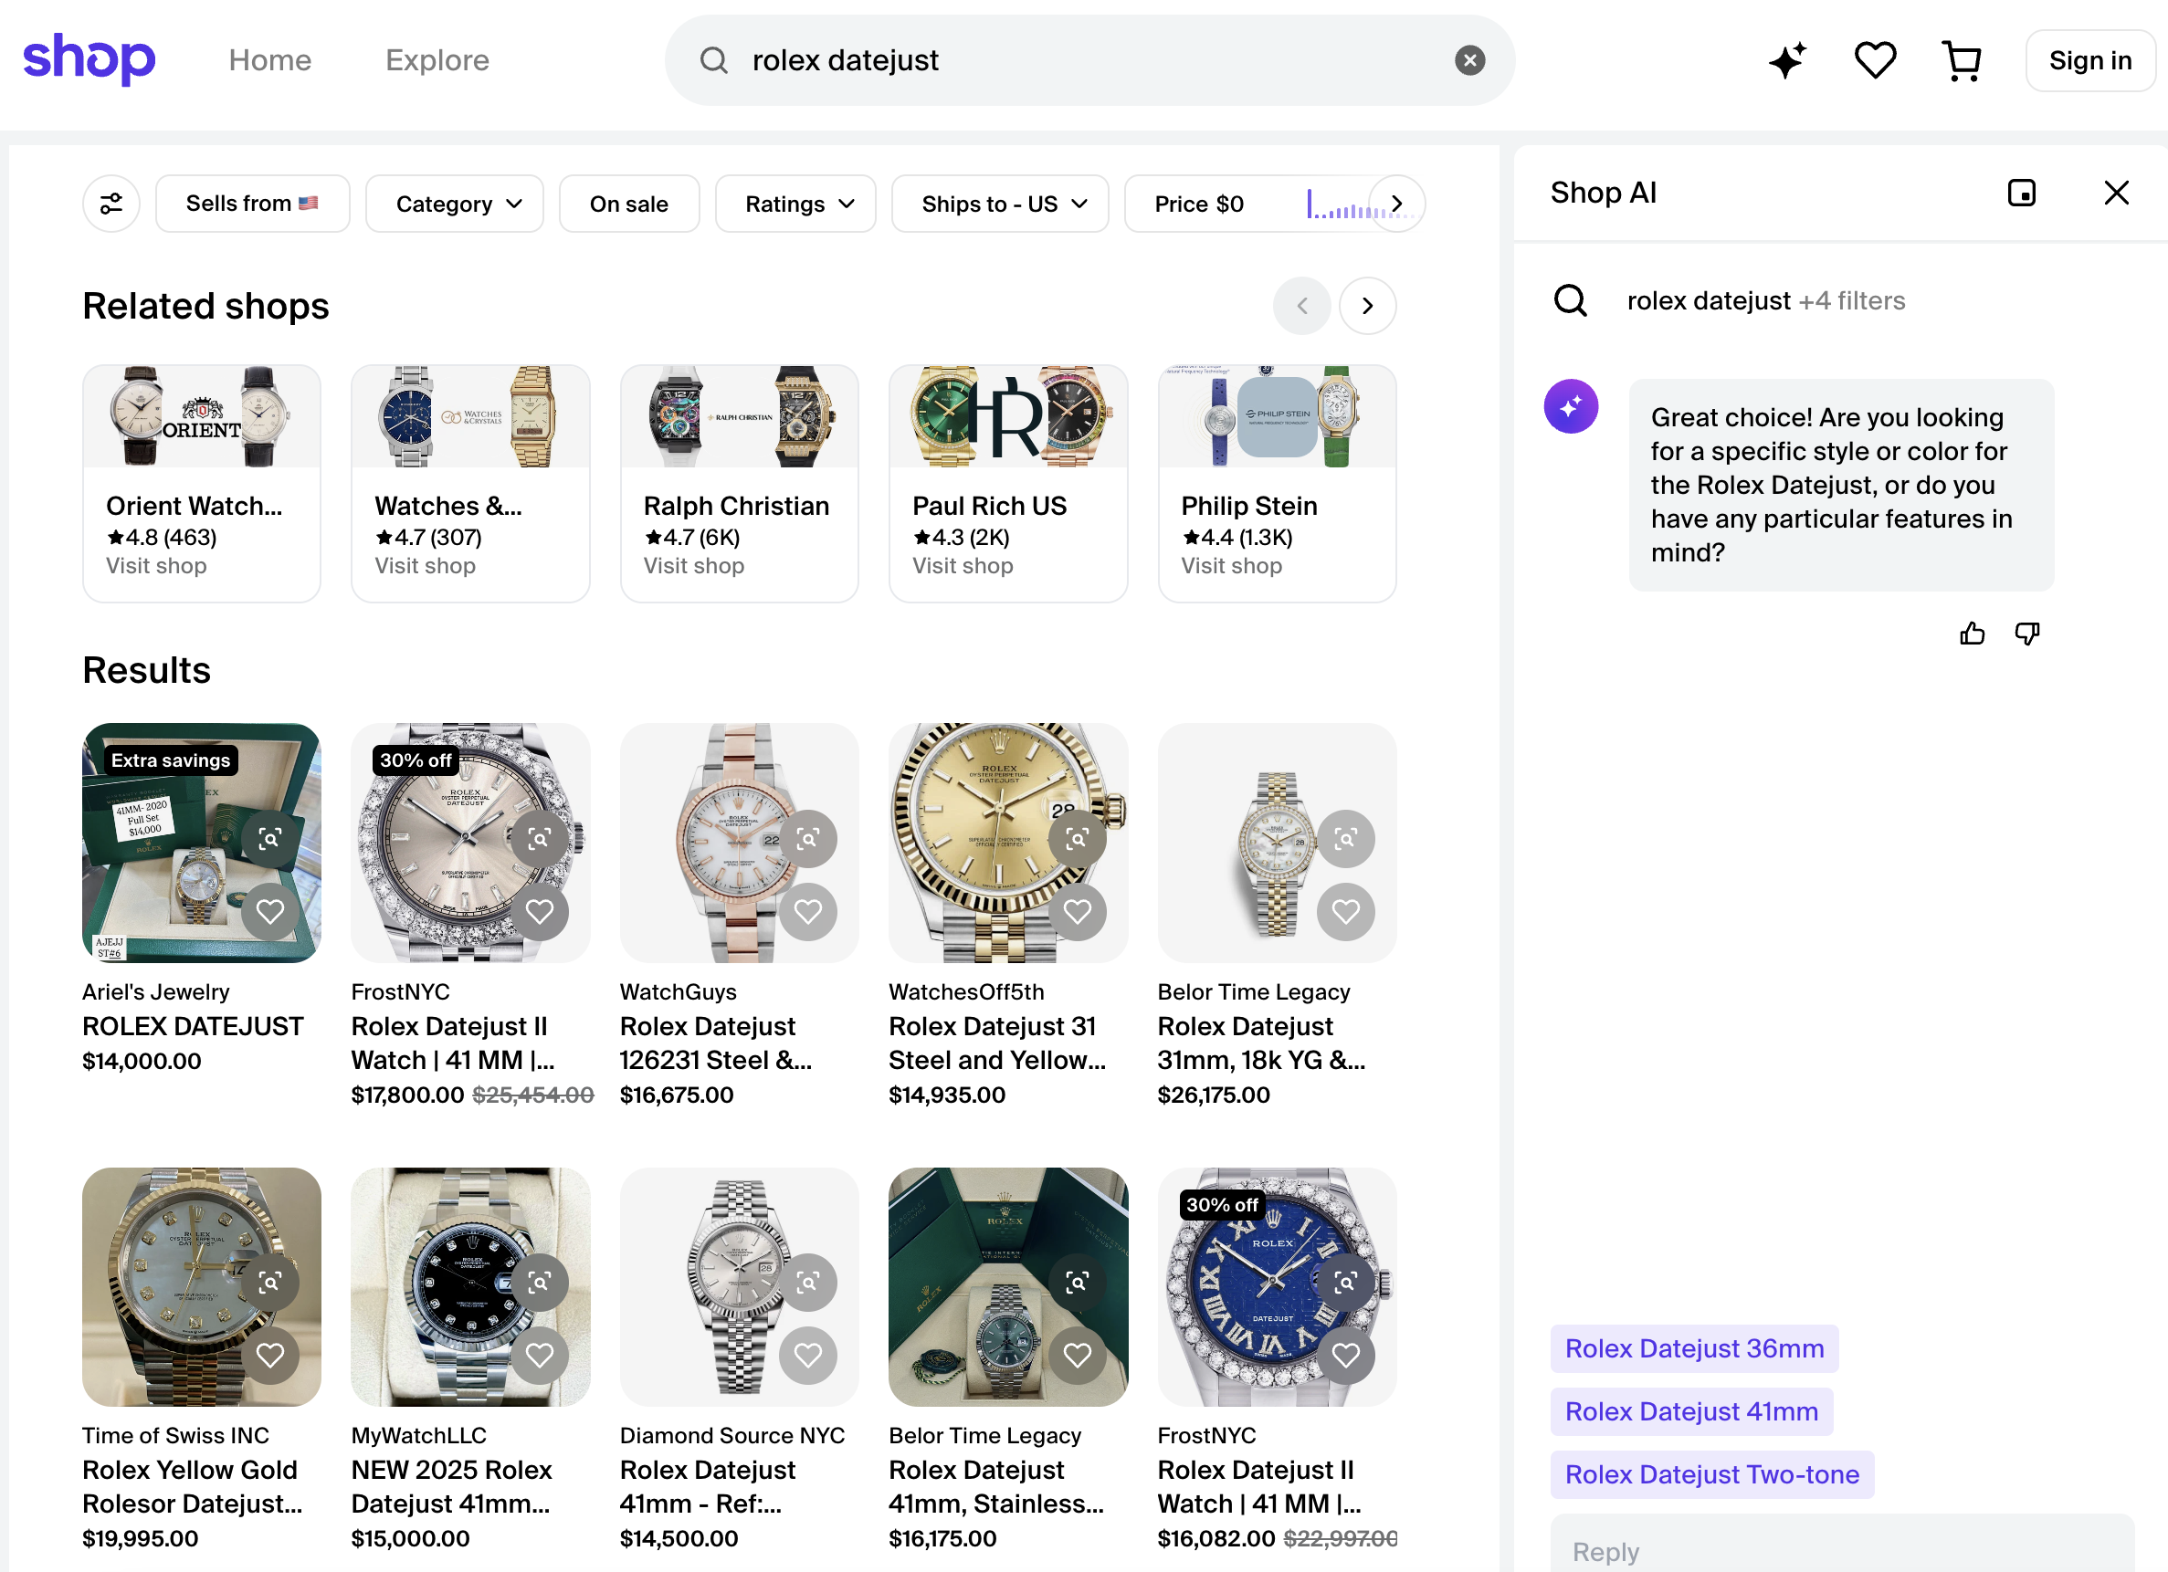Select the Rolex Datejust 41mm suggestion

click(1691, 1411)
